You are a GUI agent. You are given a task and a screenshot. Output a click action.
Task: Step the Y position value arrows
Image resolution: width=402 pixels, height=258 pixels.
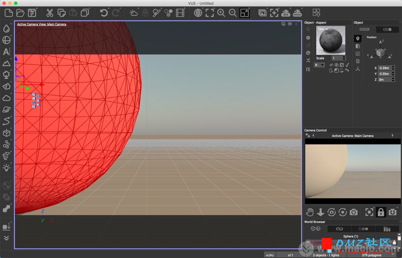pyautogui.click(x=393, y=74)
